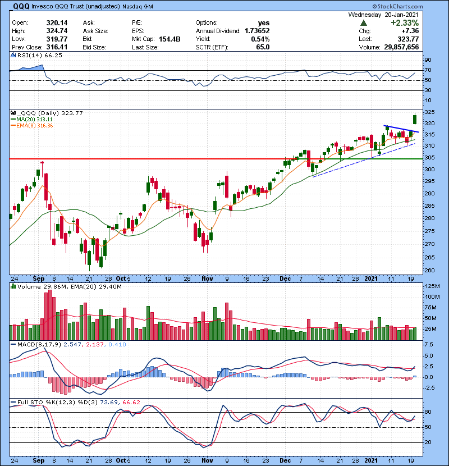Click the green up-arrow change indicator
449x466 pixels.
pyautogui.click(x=364, y=23)
